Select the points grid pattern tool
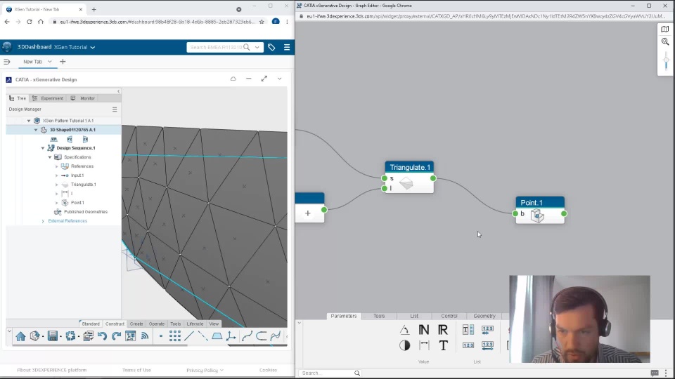The width and height of the screenshot is (675, 379). [175, 336]
